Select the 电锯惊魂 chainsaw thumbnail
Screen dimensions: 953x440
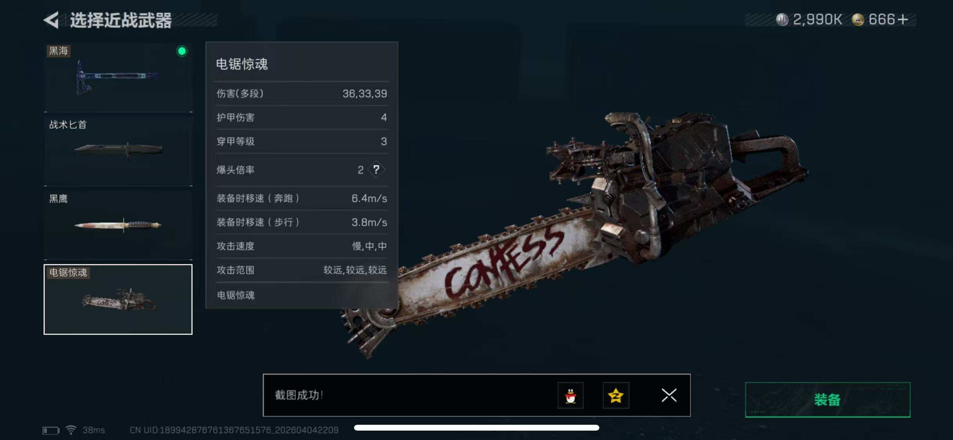(118, 300)
